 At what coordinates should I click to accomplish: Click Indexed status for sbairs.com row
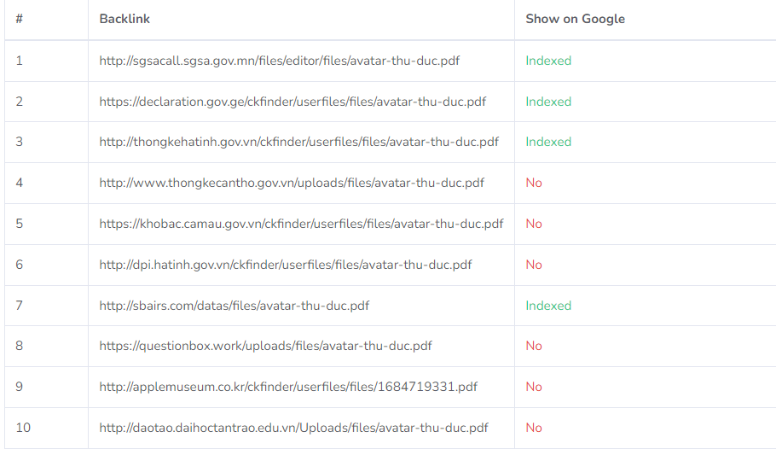(548, 306)
